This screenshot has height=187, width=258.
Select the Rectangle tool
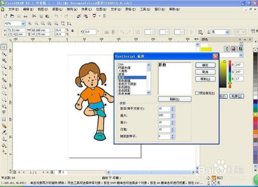(x=4, y=87)
